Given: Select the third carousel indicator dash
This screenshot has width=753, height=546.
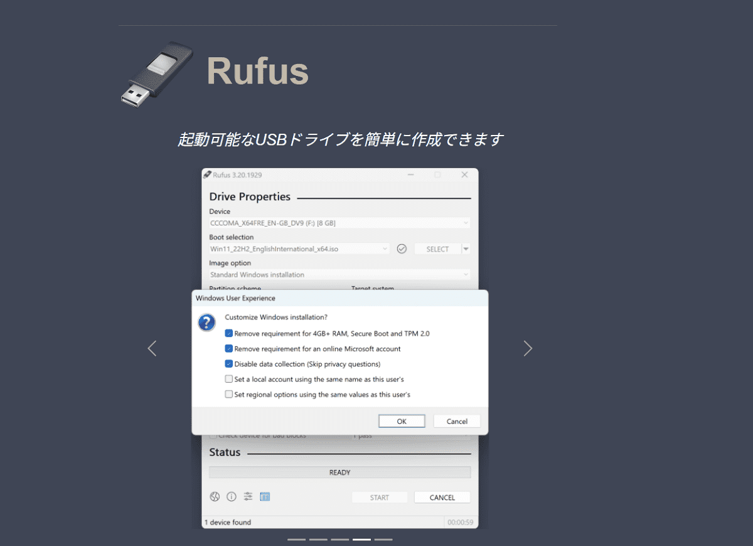Looking at the screenshot, I should [x=340, y=539].
